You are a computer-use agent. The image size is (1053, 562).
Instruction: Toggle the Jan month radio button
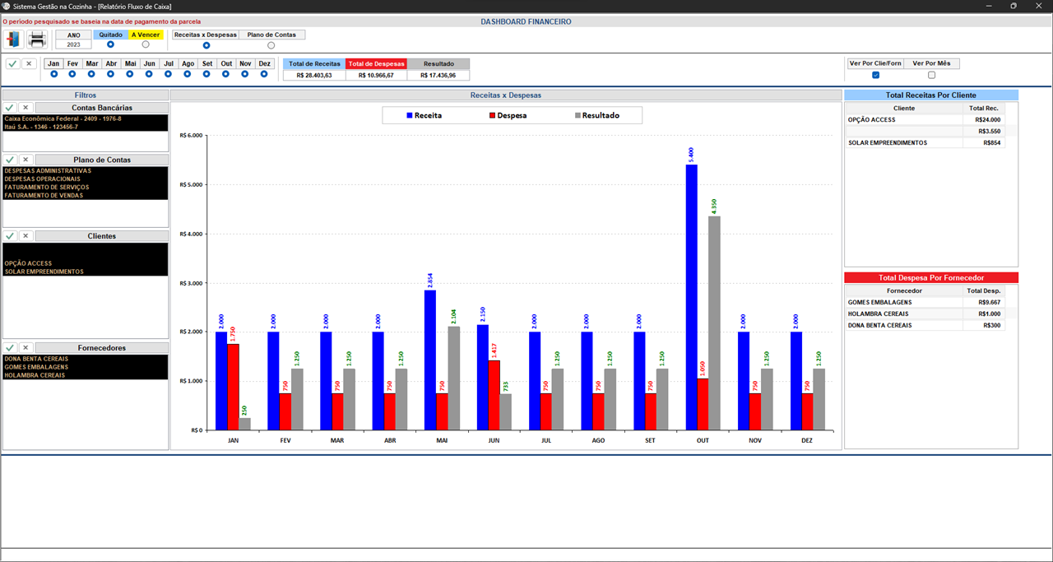pyautogui.click(x=53, y=74)
